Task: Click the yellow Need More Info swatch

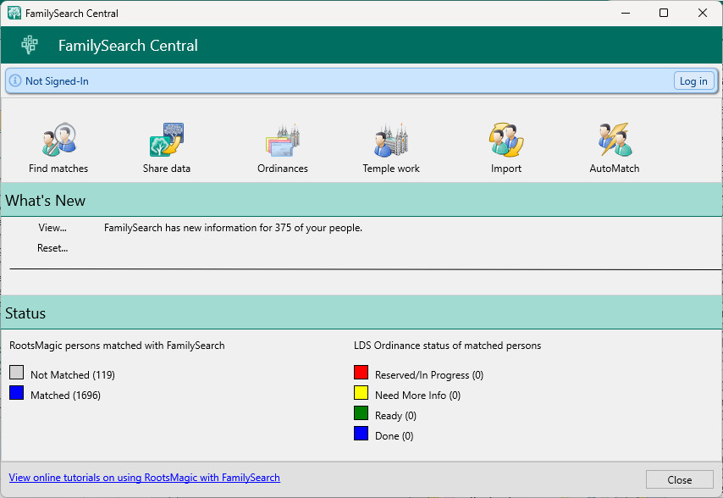Action: tap(361, 394)
